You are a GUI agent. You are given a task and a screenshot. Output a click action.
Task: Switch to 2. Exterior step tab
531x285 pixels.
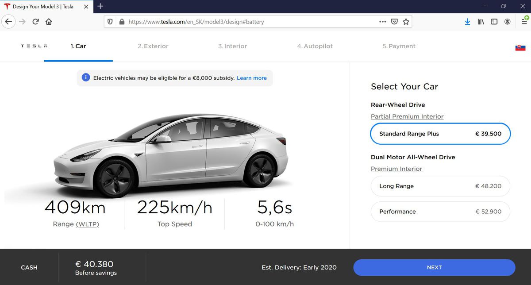(x=153, y=46)
